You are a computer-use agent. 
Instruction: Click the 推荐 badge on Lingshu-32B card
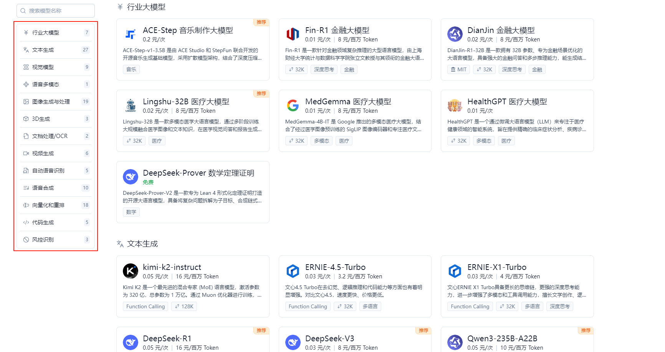click(x=261, y=94)
